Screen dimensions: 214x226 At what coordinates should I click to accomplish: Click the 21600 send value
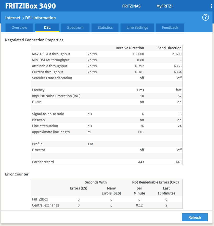click(177, 54)
